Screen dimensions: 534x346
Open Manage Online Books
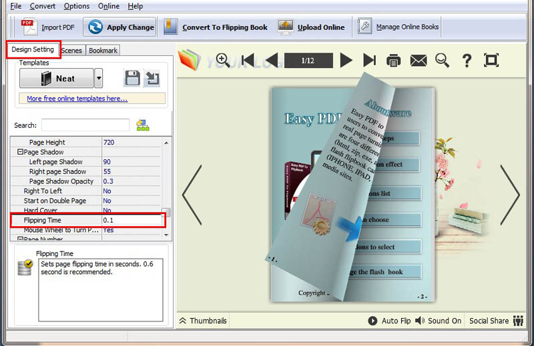point(398,27)
